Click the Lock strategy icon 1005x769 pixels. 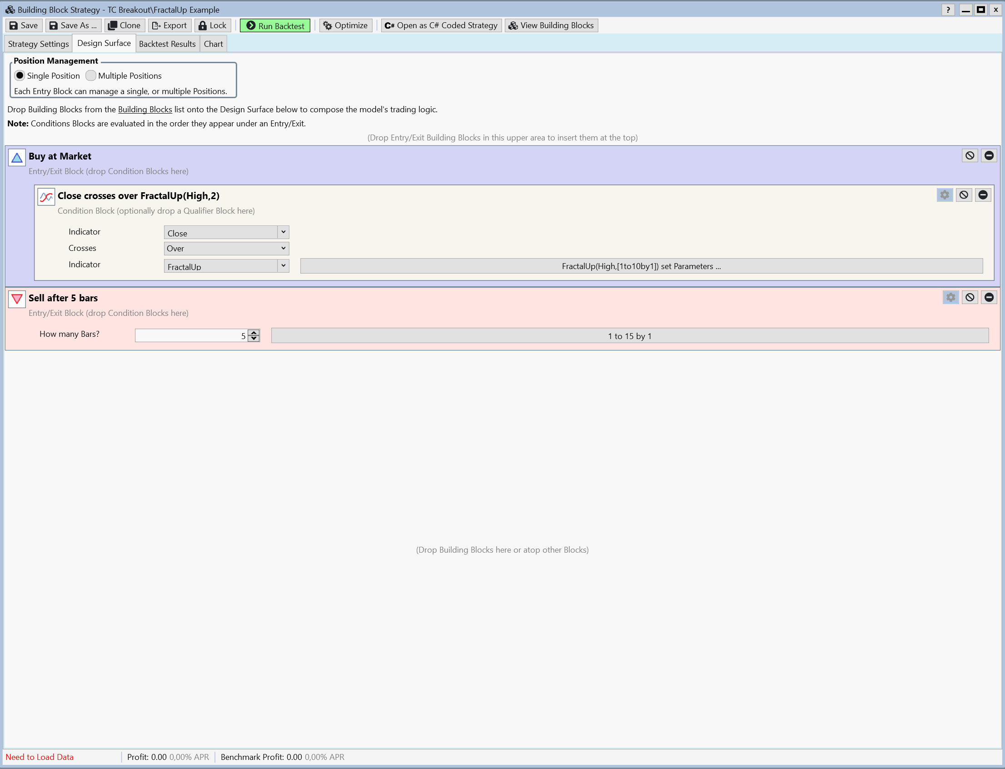click(x=212, y=25)
